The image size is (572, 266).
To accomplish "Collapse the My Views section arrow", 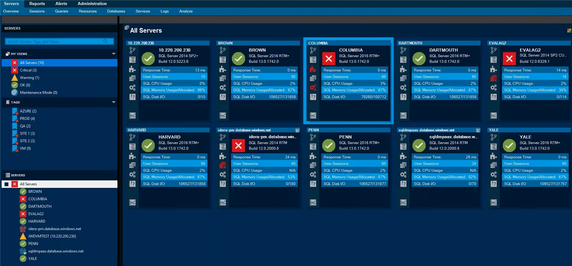I will click(114, 54).
